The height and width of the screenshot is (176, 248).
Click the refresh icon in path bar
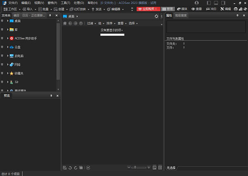coord(156,16)
